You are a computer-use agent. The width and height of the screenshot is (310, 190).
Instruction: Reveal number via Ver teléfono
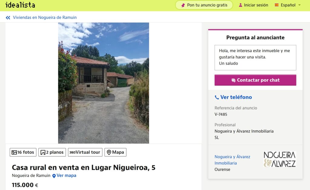pyautogui.click(x=236, y=97)
